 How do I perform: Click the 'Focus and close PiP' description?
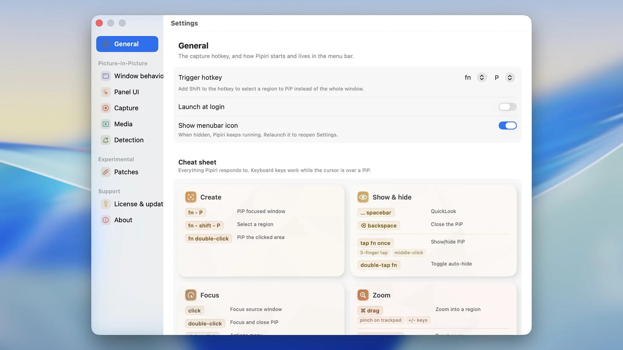(x=254, y=322)
